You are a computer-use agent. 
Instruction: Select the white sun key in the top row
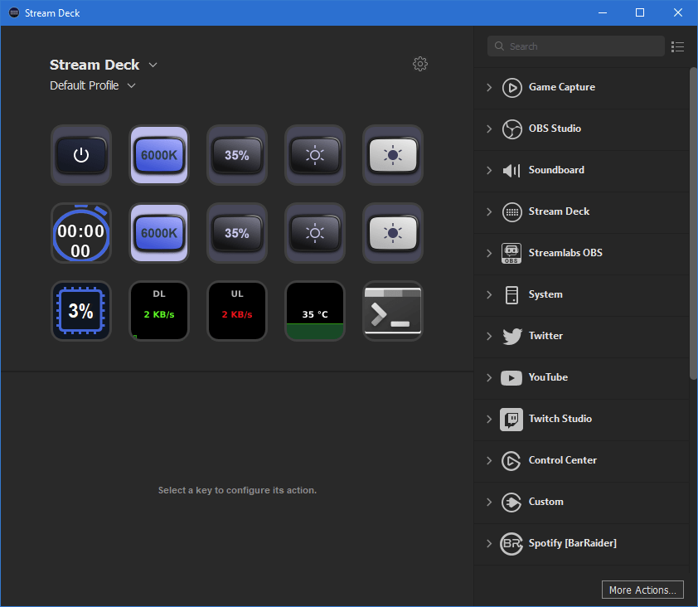pyautogui.click(x=393, y=155)
